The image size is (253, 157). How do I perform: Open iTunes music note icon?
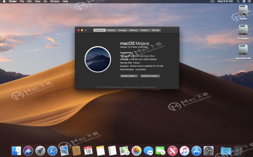[x=184, y=151]
